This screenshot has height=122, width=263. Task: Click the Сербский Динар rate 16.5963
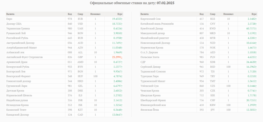tap(251, 67)
